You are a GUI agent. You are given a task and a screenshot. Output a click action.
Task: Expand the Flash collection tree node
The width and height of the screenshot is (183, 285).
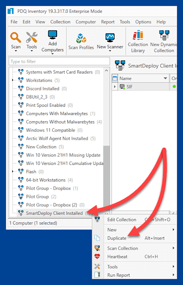click(x=13, y=171)
